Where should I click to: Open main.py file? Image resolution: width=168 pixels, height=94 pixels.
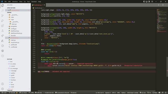pyautogui.click(x=13, y=40)
